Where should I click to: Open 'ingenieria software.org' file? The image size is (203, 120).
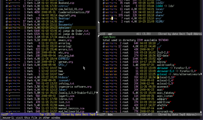click(x=75, y=87)
